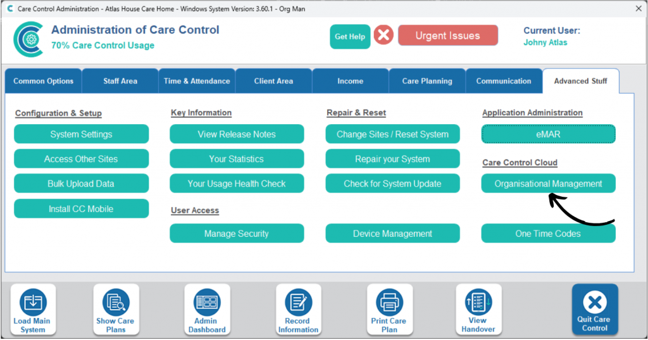This screenshot has height=340, width=648.
Task: Click Access Other Sites
Action: tap(82, 159)
